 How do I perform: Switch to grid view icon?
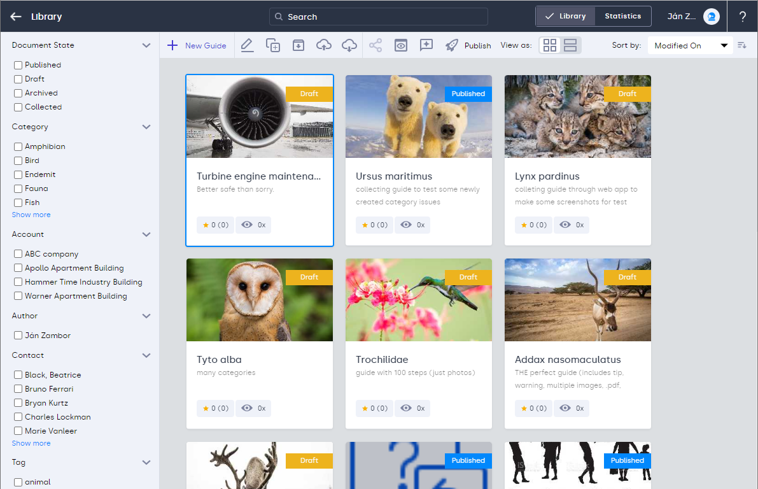pyautogui.click(x=550, y=45)
